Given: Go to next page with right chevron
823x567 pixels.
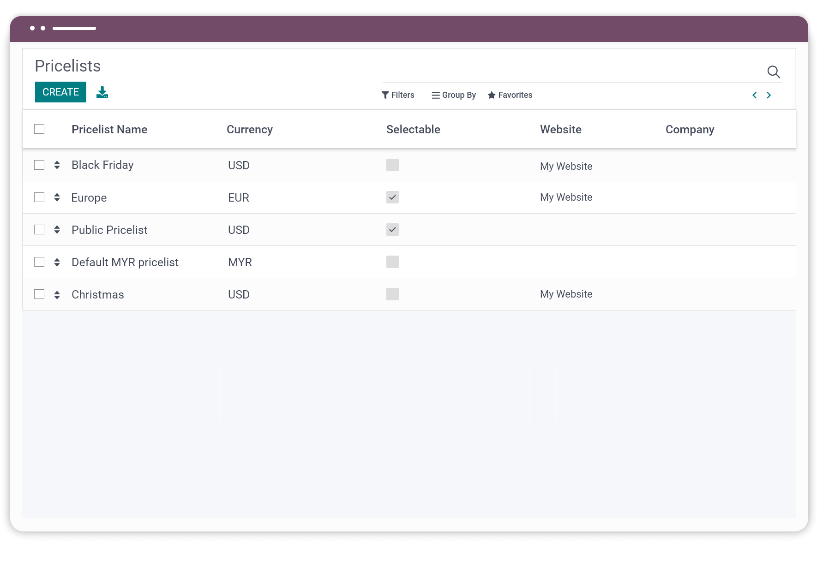Looking at the screenshot, I should click(x=769, y=95).
